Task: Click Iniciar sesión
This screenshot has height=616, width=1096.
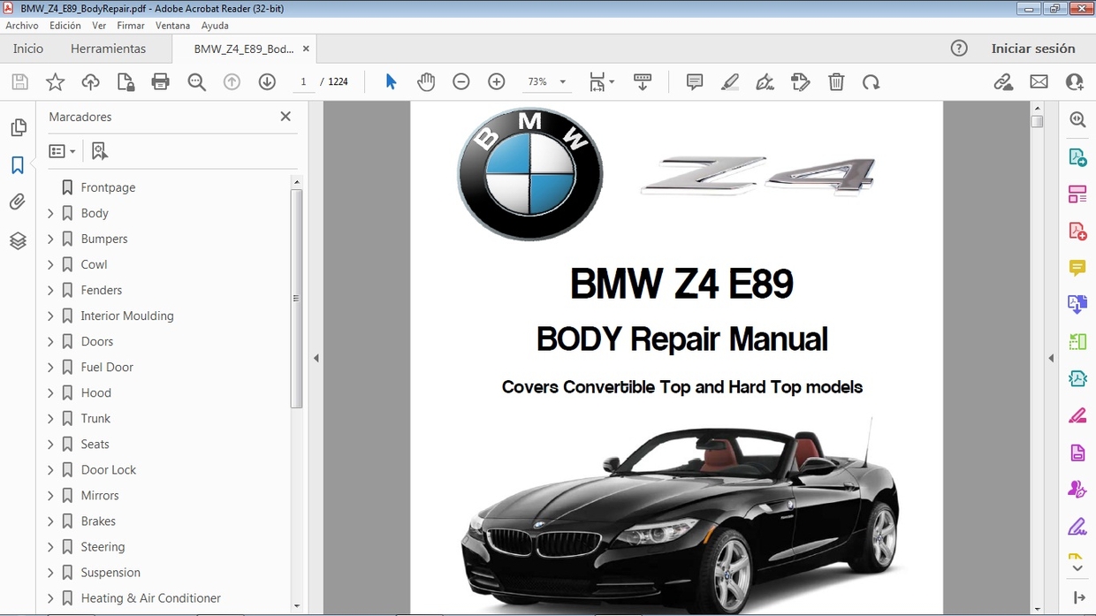Action: (x=1034, y=49)
